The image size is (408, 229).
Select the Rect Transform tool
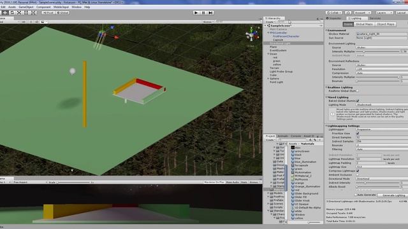[26, 13]
